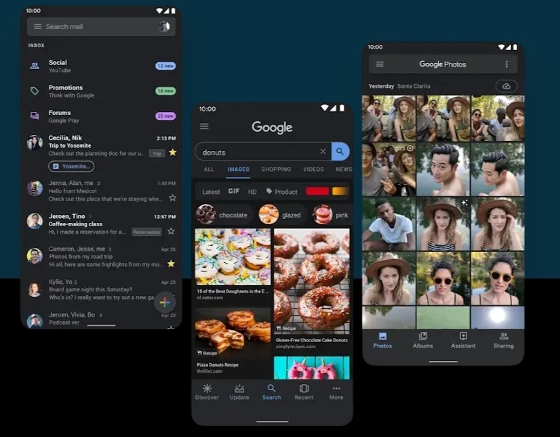
Task: Switch to the Albums tab
Action: [x=422, y=340]
